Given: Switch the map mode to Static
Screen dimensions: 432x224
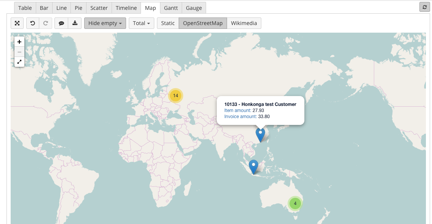Looking at the screenshot, I should tap(168, 23).
